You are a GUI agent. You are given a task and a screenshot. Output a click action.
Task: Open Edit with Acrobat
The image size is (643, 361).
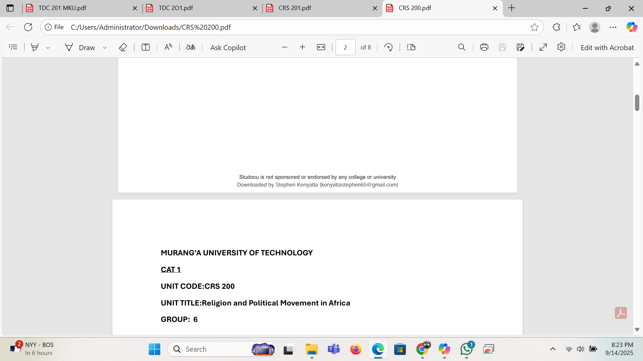607,47
